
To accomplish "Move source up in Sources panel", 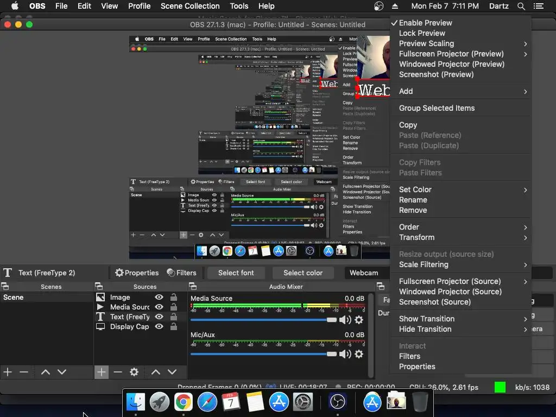I will [x=156, y=372].
